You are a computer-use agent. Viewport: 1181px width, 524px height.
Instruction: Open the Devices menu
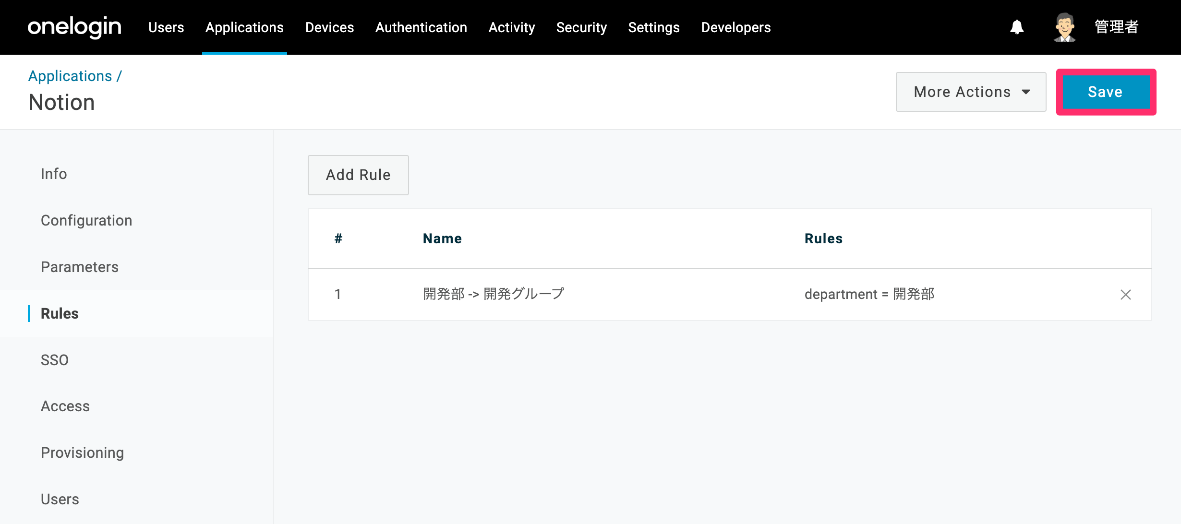click(329, 27)
